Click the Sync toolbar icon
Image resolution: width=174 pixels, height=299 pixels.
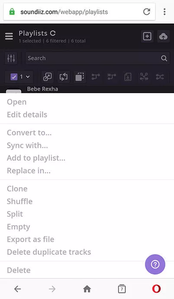(63, 77)
